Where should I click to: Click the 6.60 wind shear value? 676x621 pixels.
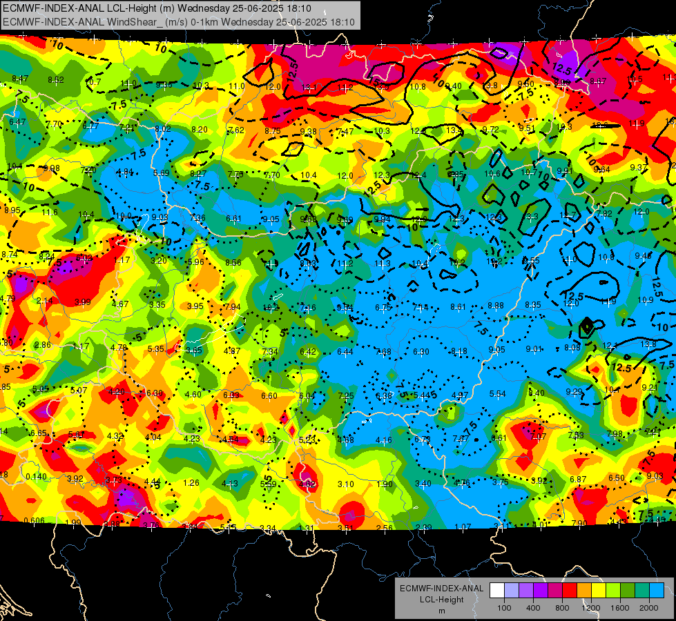click(x=269, y=395)
